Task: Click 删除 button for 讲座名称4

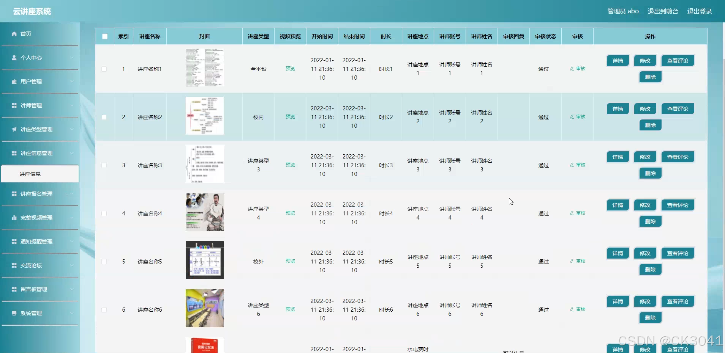Action: (650, 221)
